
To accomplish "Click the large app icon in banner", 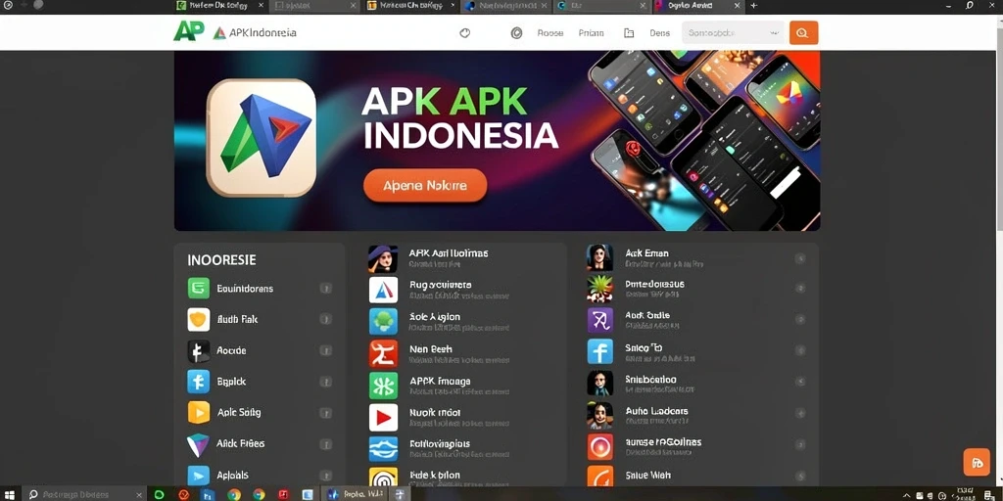I will click(262, 137).
